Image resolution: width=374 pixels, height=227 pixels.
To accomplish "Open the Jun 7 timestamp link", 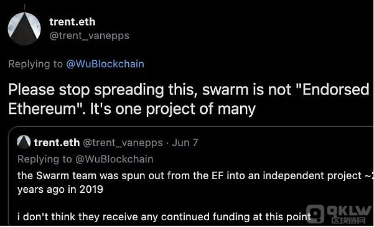I will point(185,142).
